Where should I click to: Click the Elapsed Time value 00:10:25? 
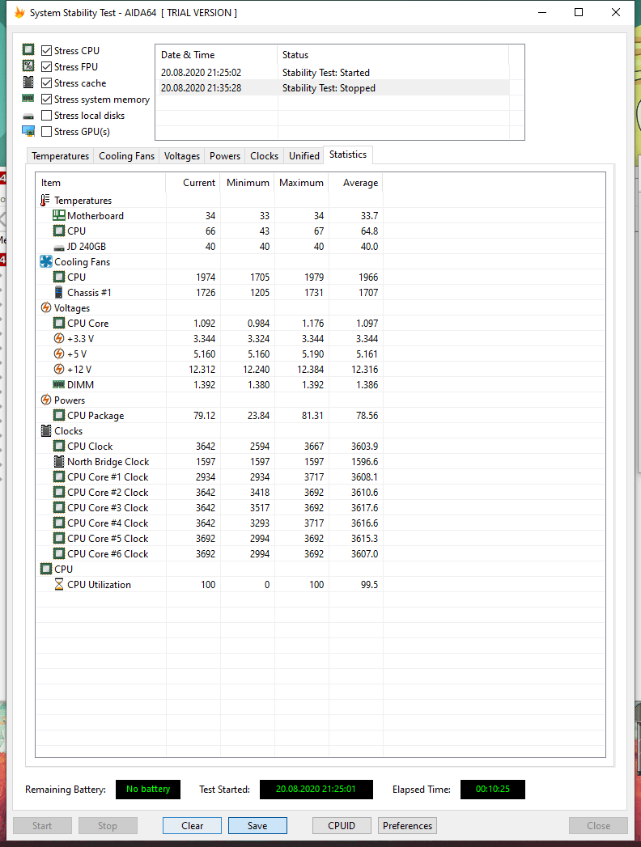[492, 790]
